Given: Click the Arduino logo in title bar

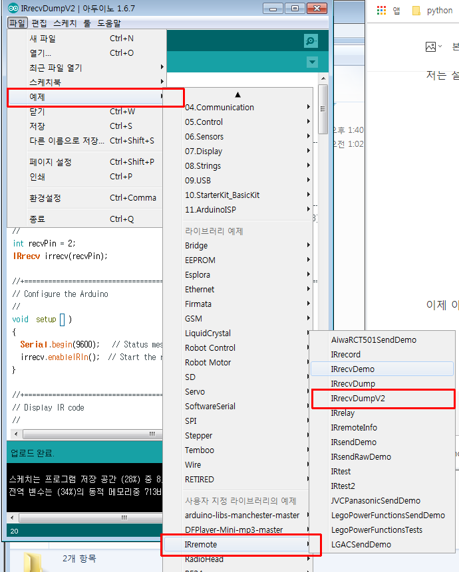Looking at the screenshot, I should 13,8.
